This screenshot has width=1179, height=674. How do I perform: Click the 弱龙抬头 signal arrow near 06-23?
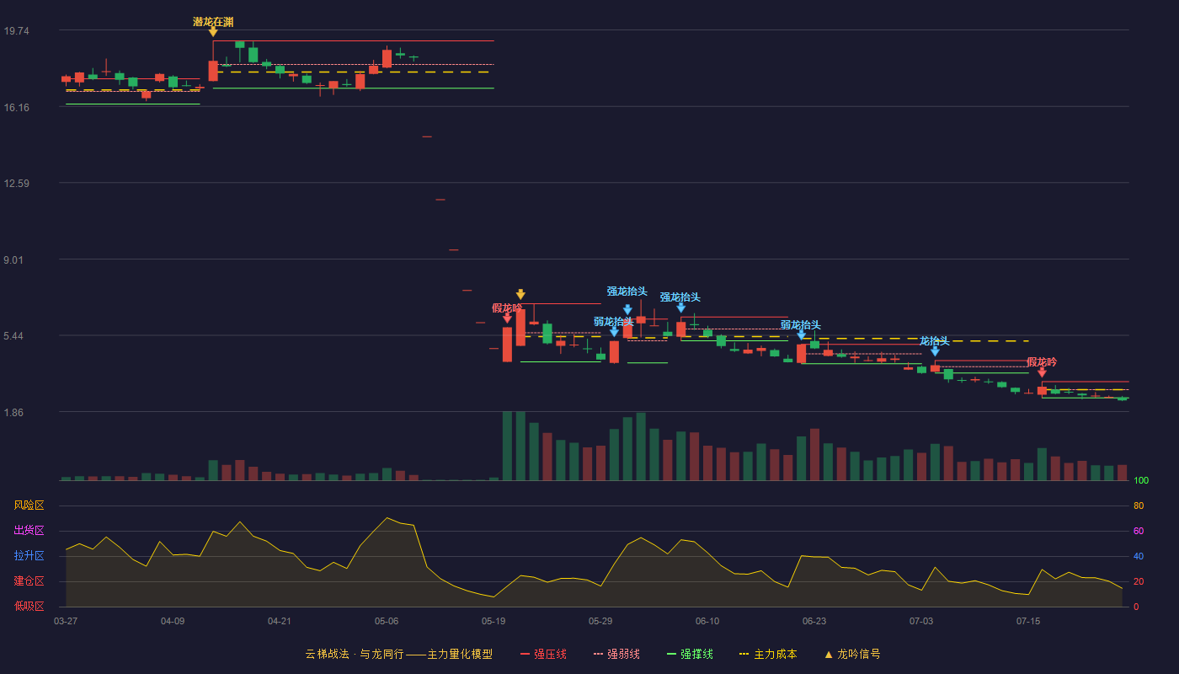pos(801,334)
